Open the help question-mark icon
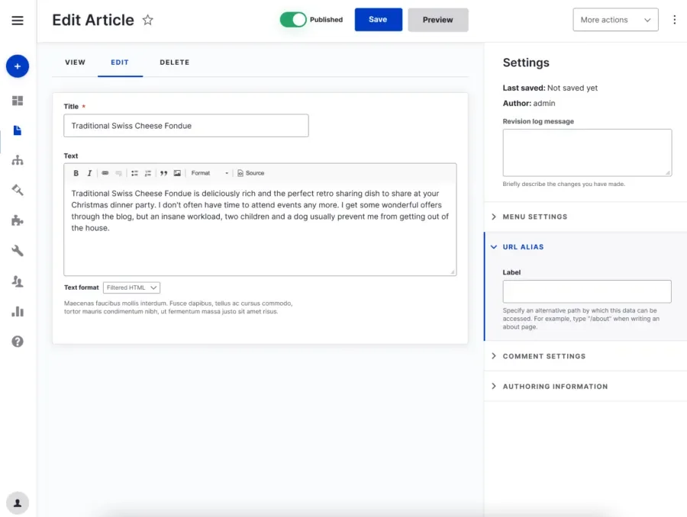Image resolution: width=687 pixels, height=517 pixels. (18, 342)
